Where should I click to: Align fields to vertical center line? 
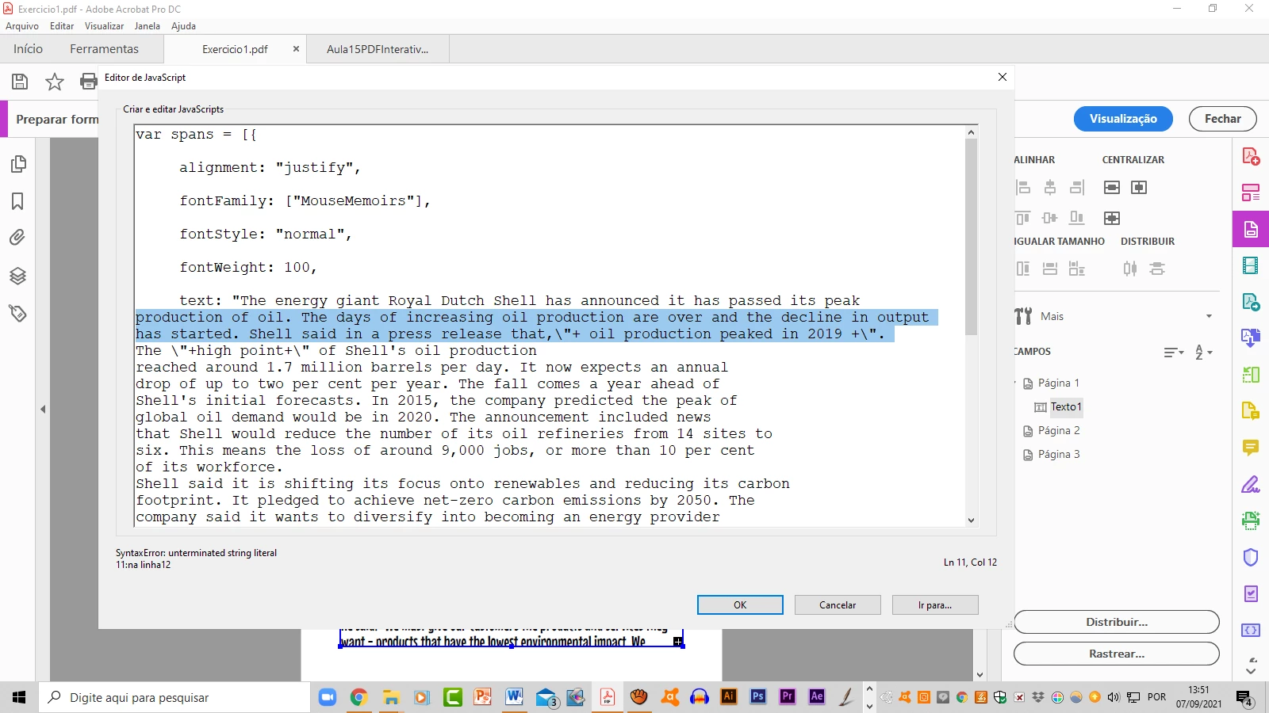[x=1050, y=188]
